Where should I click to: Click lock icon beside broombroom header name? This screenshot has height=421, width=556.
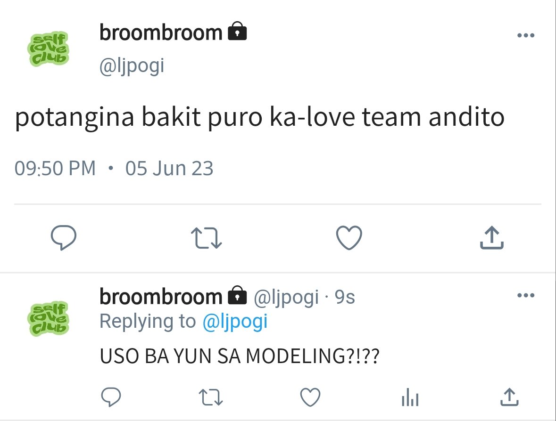tap(237, 31)
